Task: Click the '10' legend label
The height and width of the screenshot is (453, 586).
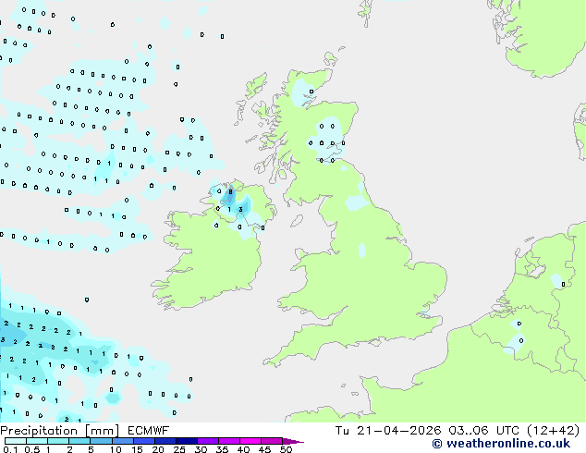Action: click(x=116, y=449)
